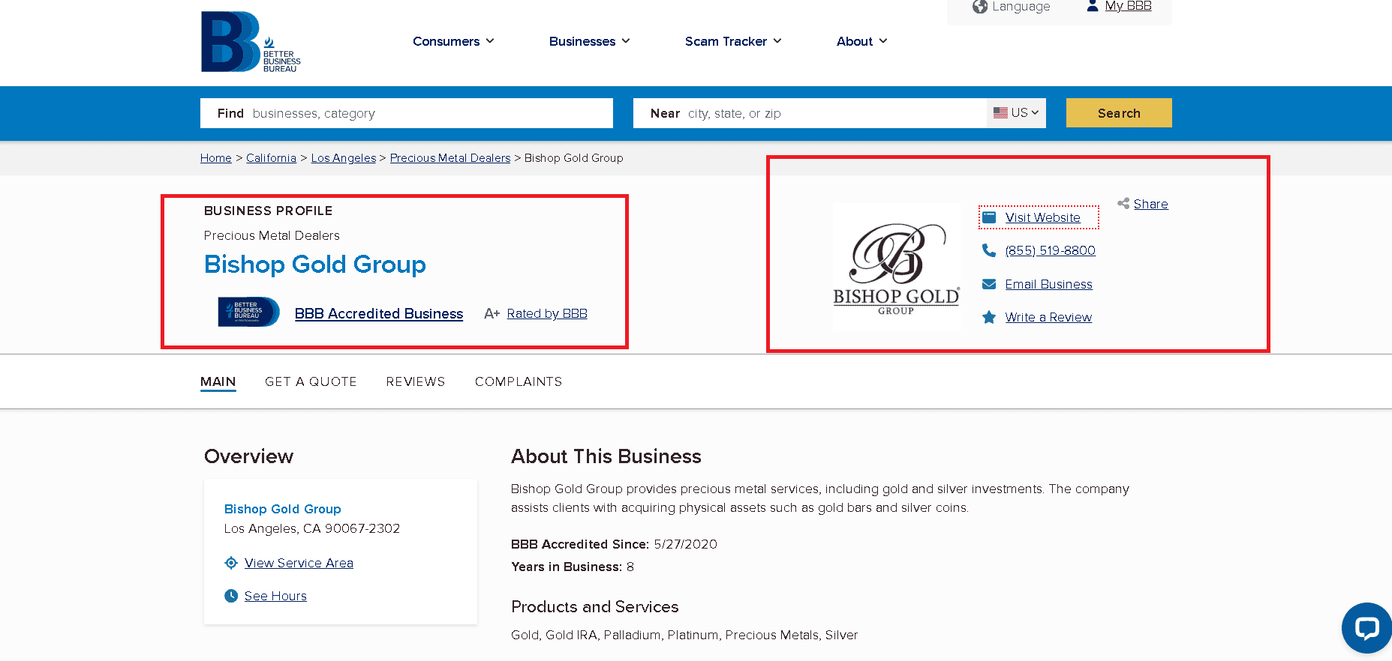
Task: Click the Bishop Gold Group logo image
Action: 896,267
